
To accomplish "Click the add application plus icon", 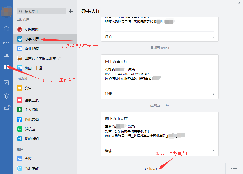I will pos(70,11).
